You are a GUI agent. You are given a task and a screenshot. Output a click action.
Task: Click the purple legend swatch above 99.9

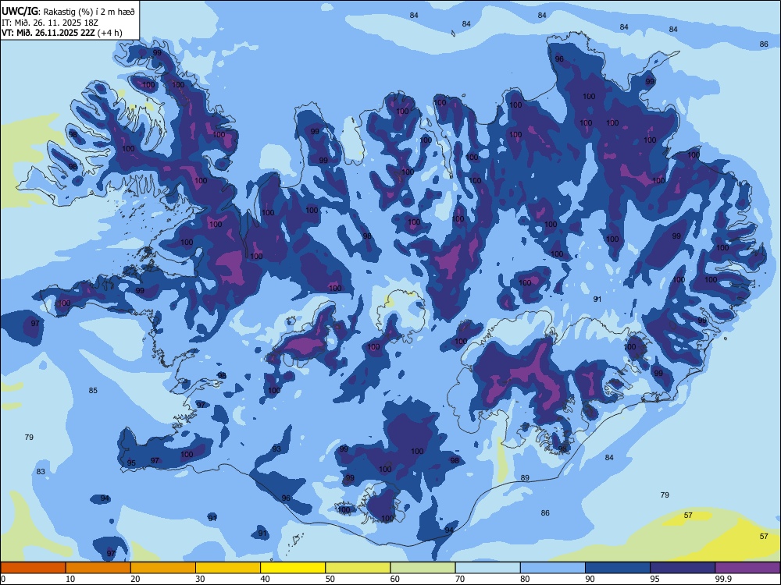(x=747, y=568)
